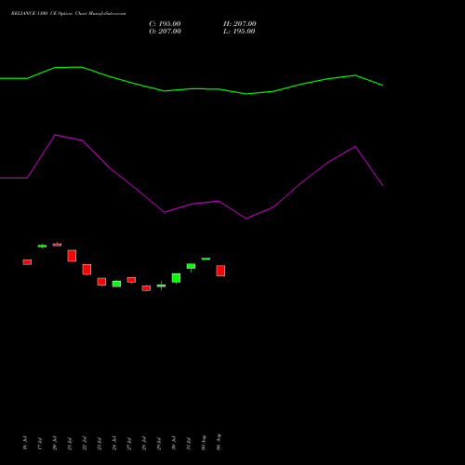The image size is (465, 465).
Task: Select the tall red candle above 21 Jul
Action: [72, 256]
